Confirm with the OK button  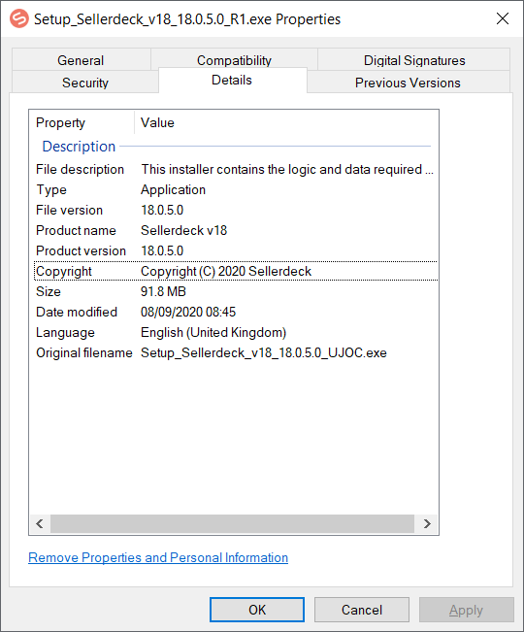(257, 610)
